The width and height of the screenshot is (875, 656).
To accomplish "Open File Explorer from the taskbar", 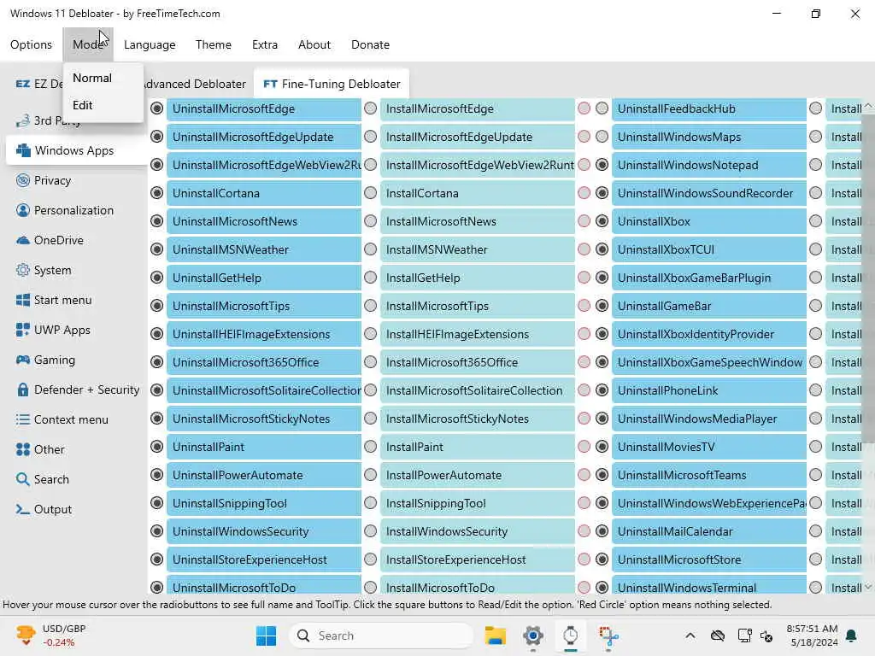I will 495,635.
